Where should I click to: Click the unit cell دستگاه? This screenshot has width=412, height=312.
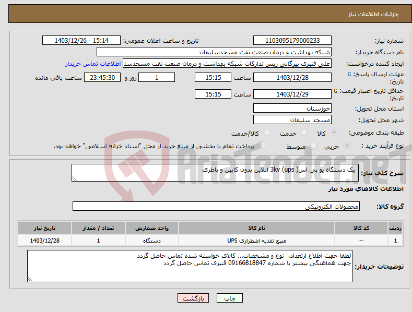point(152,241)
